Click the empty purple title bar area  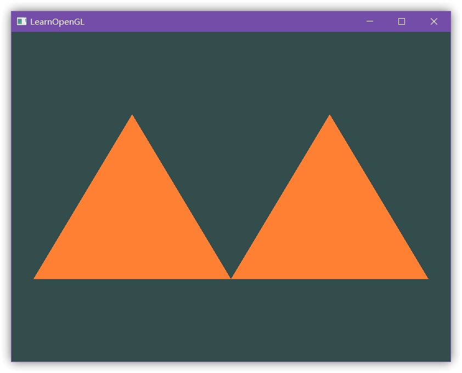219,21
